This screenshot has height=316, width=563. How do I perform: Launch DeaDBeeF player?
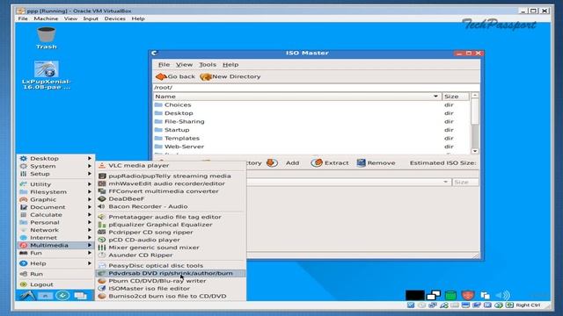coord(171,199)
